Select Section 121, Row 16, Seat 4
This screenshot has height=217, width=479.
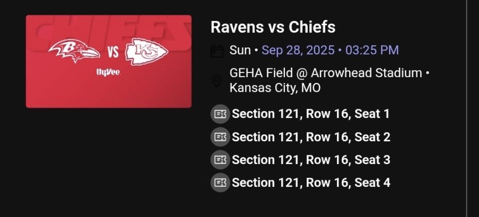[x=311, y=183]
